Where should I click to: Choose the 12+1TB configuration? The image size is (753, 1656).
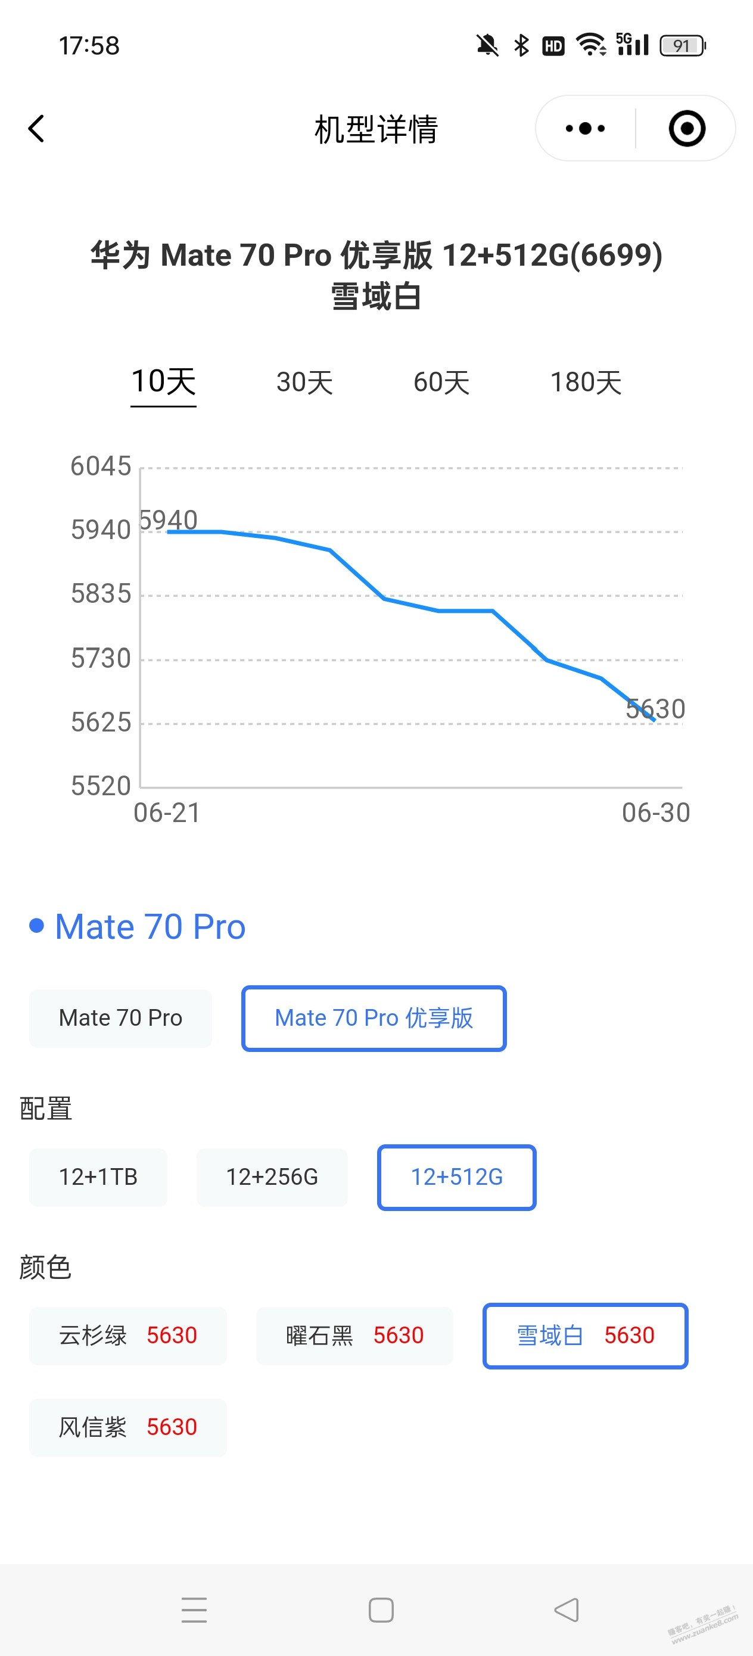98,1177
